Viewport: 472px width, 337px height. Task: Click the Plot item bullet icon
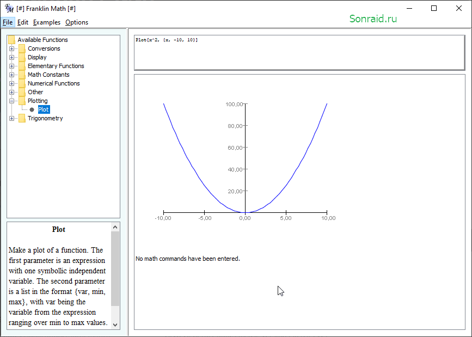pyautogui.click(x=32, y=109)
